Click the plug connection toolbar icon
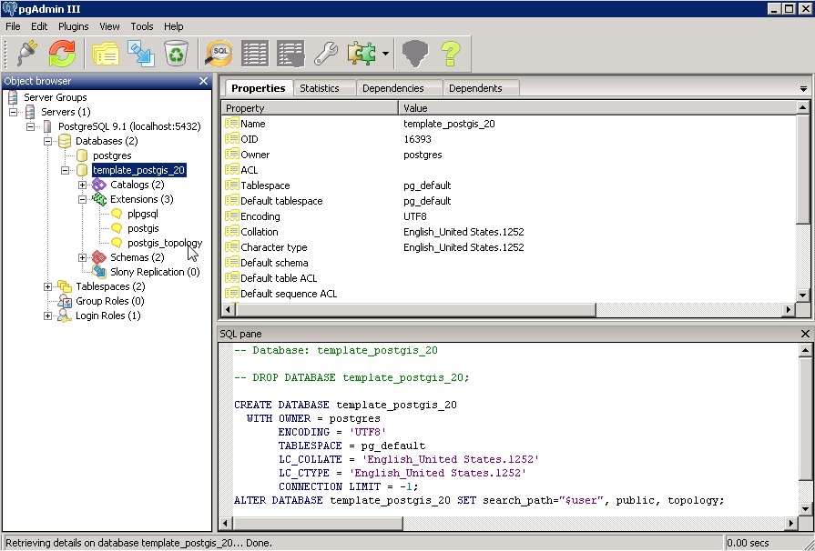Screen dimensions: 815x551 [x=26, y=53]
